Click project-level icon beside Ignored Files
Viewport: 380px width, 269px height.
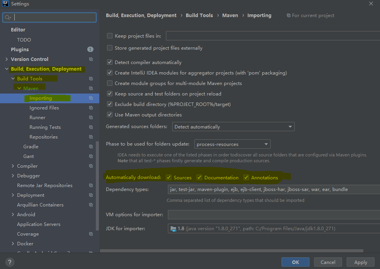pyautogui.click(x=91, y=108)
